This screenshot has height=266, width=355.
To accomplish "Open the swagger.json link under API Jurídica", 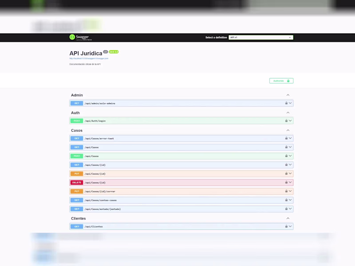I will point(89,59).
